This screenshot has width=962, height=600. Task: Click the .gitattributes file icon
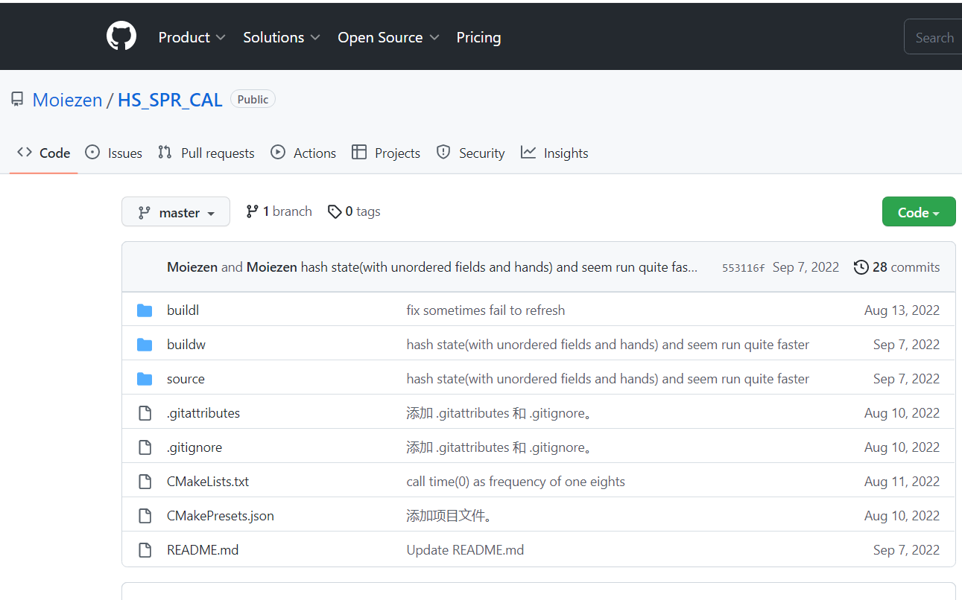[145, 413]
